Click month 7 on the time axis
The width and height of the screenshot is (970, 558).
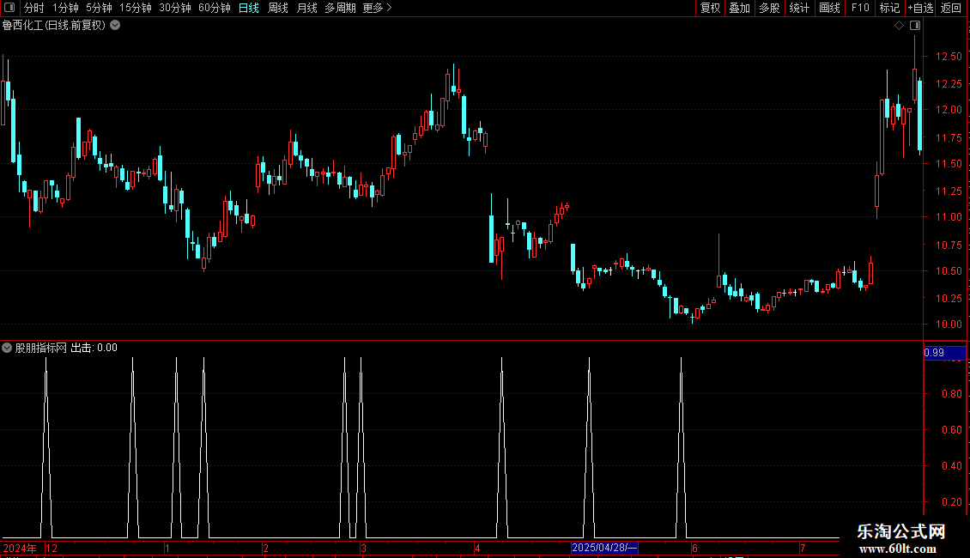point(803,548)
